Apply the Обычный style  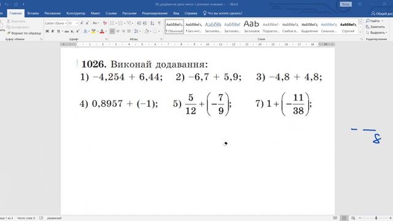[x=174, y=27]
